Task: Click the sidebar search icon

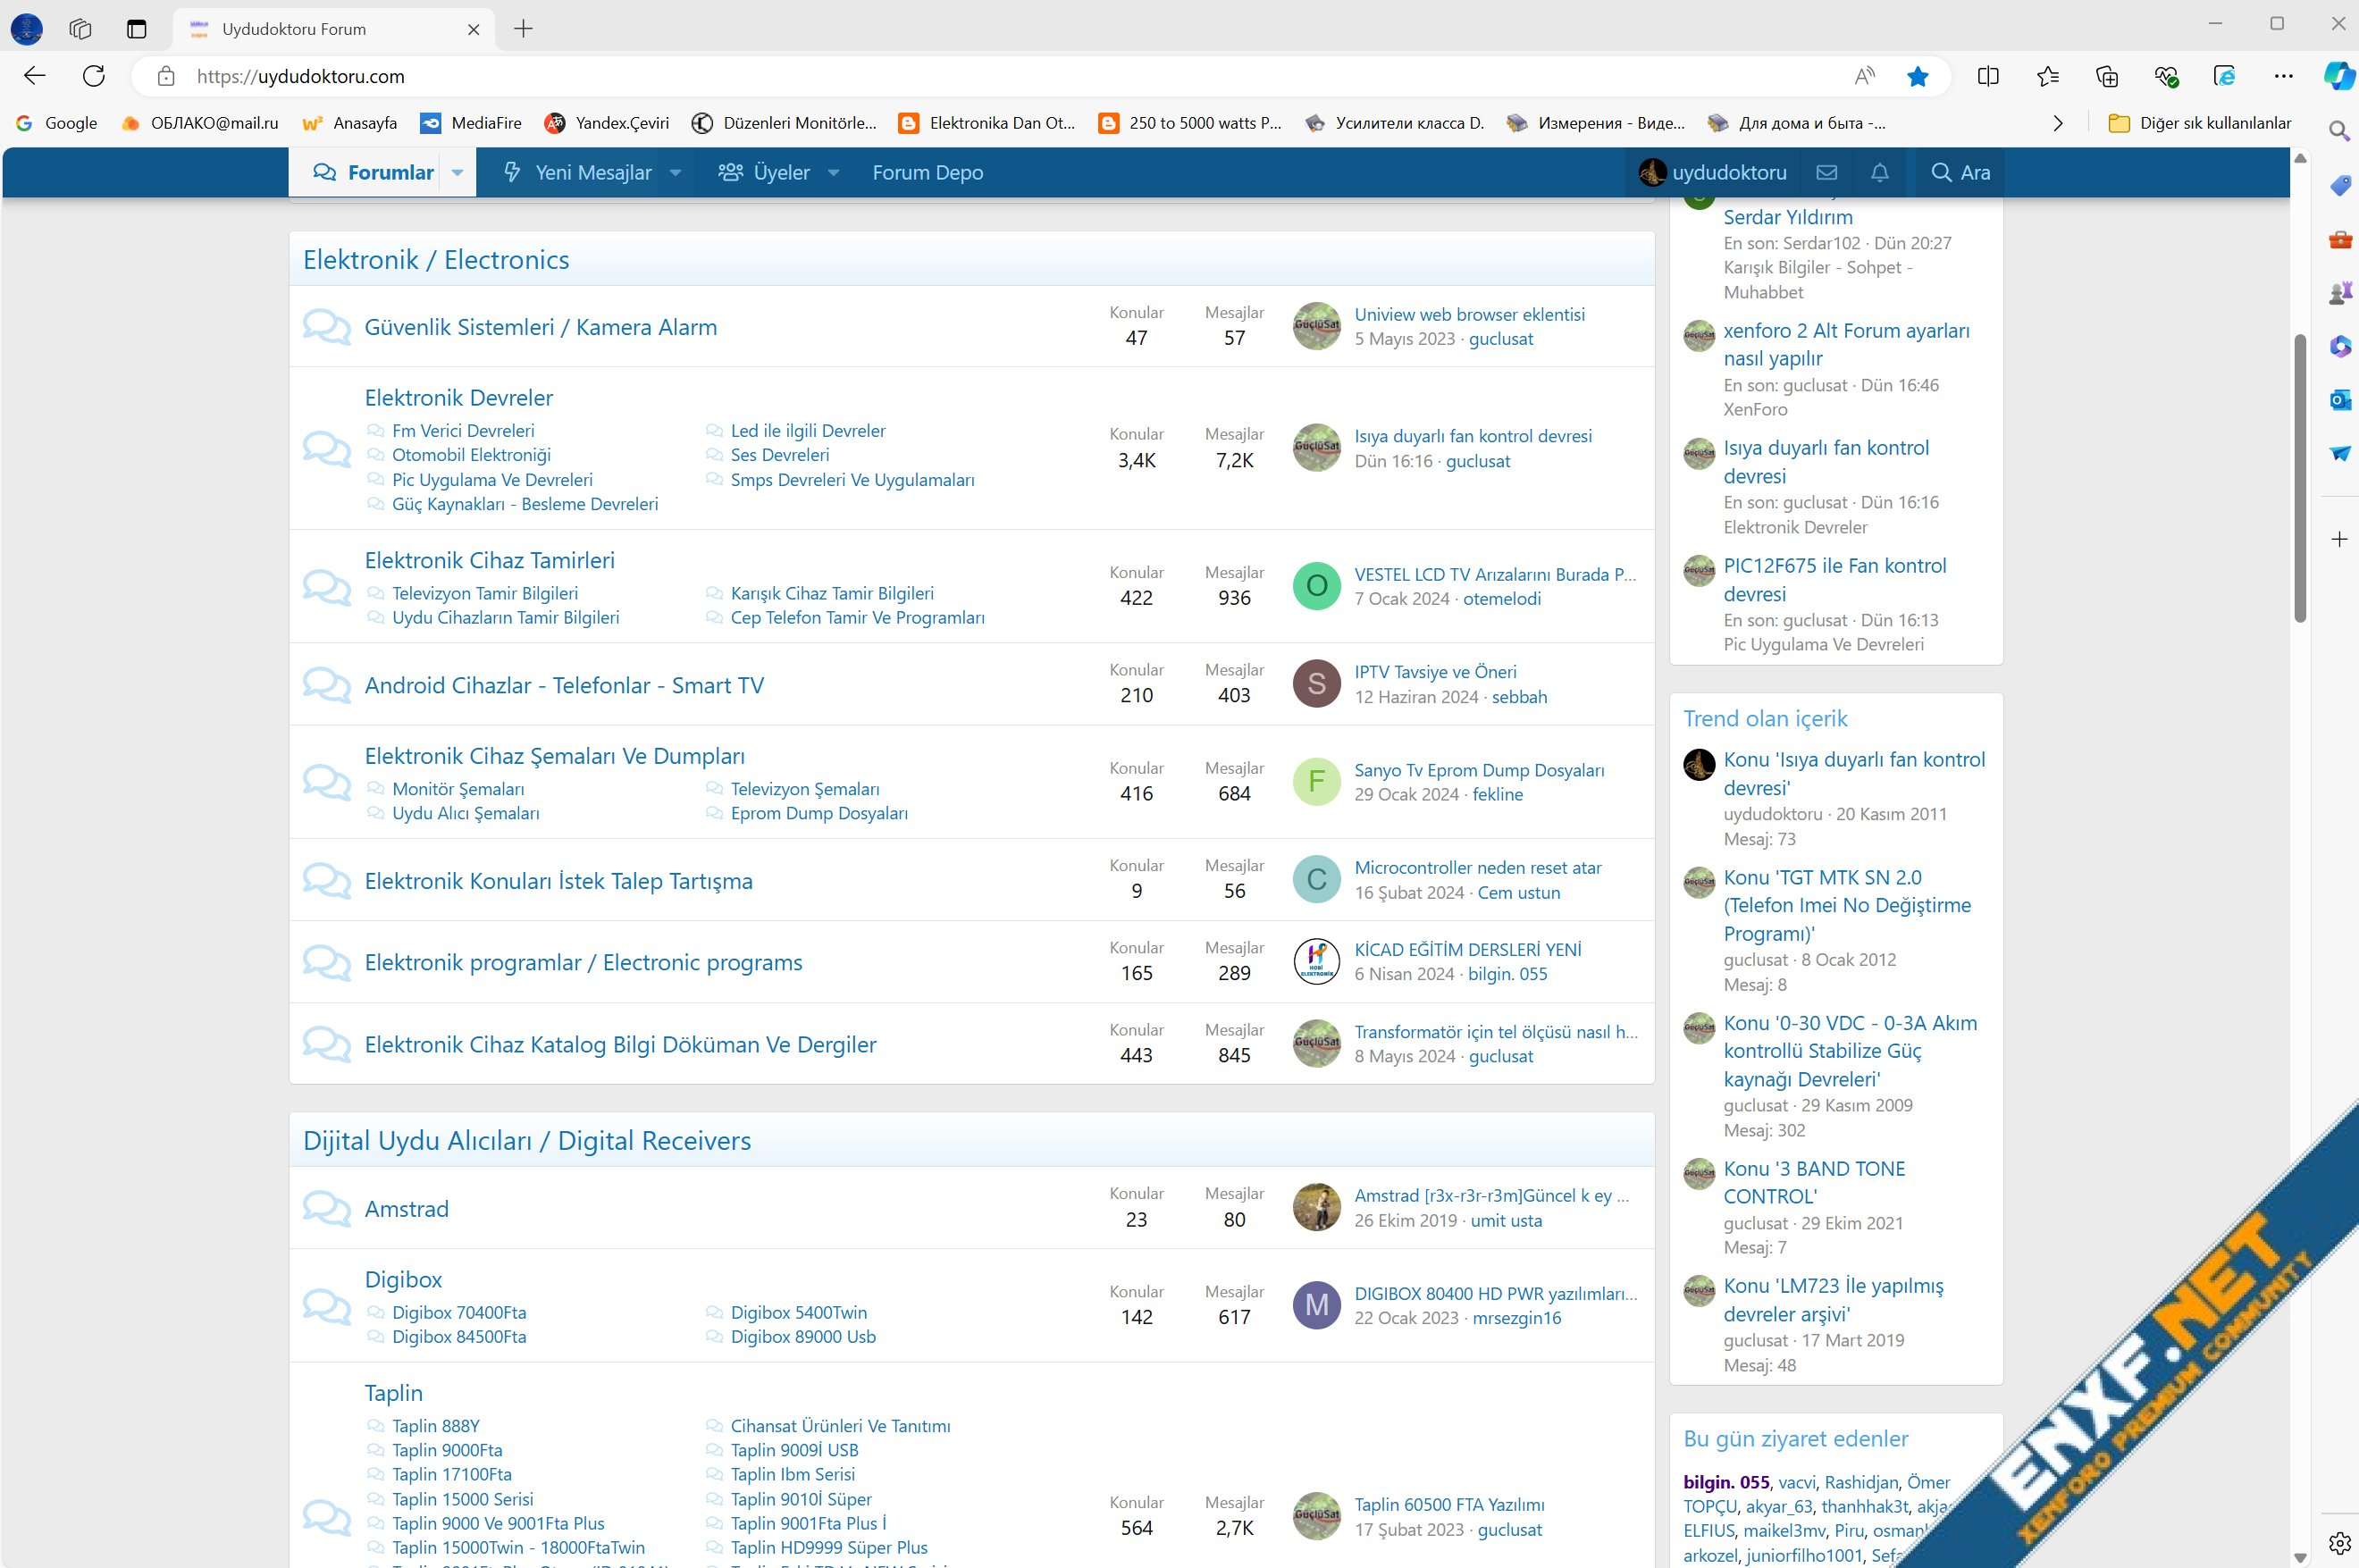Action: (x=2339, y=131)
